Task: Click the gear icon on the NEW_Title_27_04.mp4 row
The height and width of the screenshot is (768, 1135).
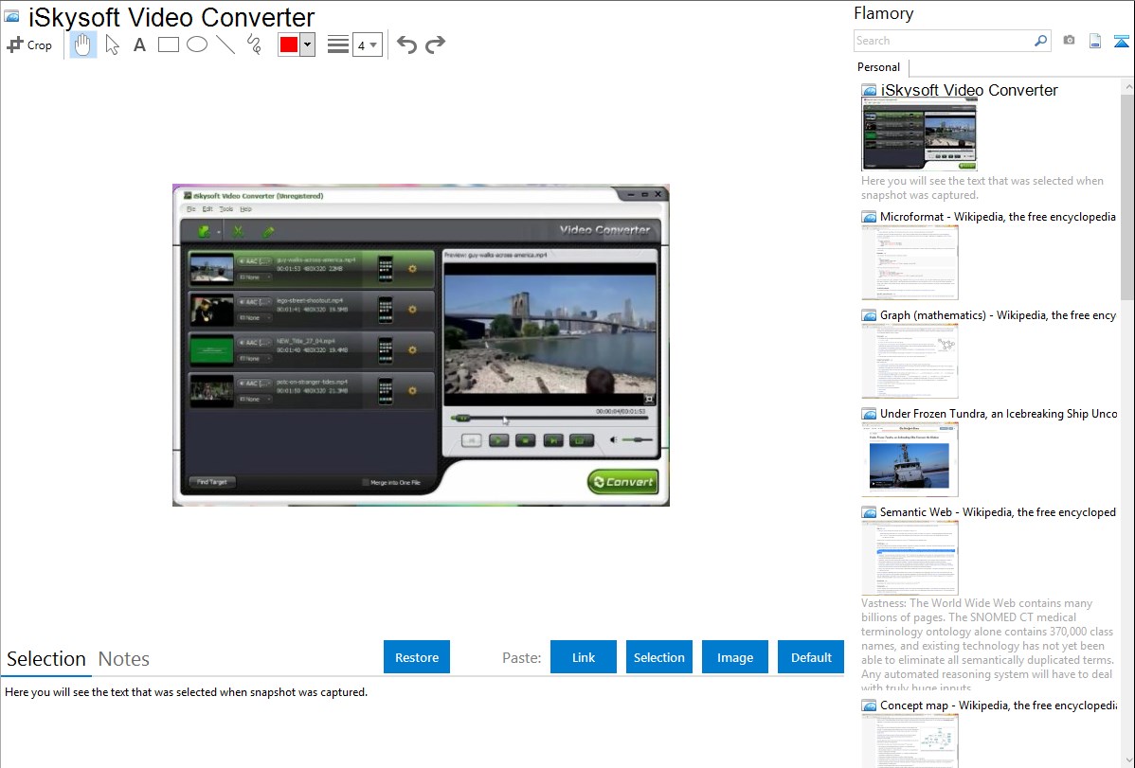Action: [412, 349]
